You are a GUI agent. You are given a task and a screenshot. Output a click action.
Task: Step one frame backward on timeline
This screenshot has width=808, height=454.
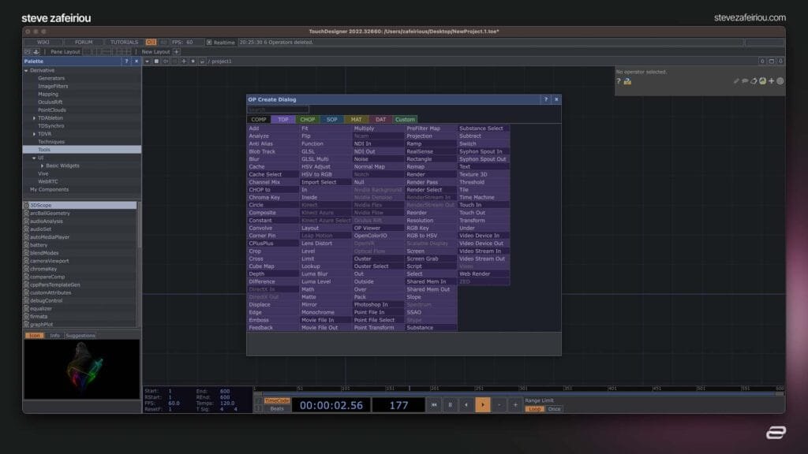tap(466, 405)
